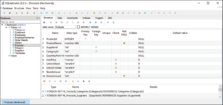The width and height of the screenshot is (223, 105).
Task: Switch to the Triggers tab
Action: 99,18
